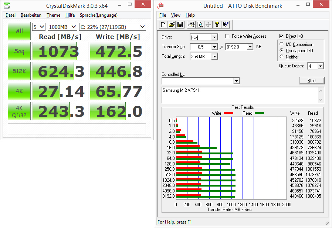Click the empty comment field in CrystalDiskMark
Viewport: 332px width, 228px height.
[x=77, y=129]
